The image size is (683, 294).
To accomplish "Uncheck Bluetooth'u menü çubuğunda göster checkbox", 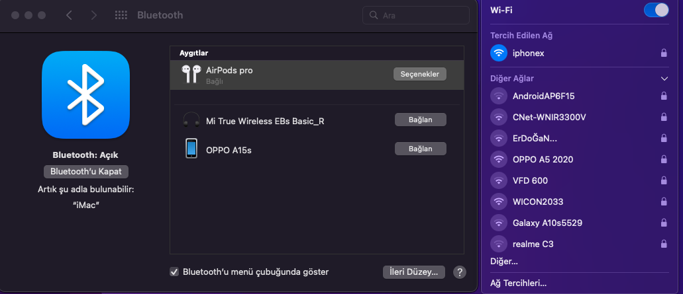I will click(174, 272).
